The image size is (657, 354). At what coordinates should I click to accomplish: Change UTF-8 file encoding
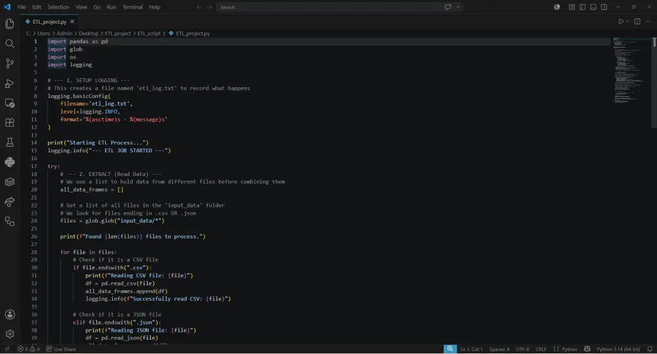522,349
